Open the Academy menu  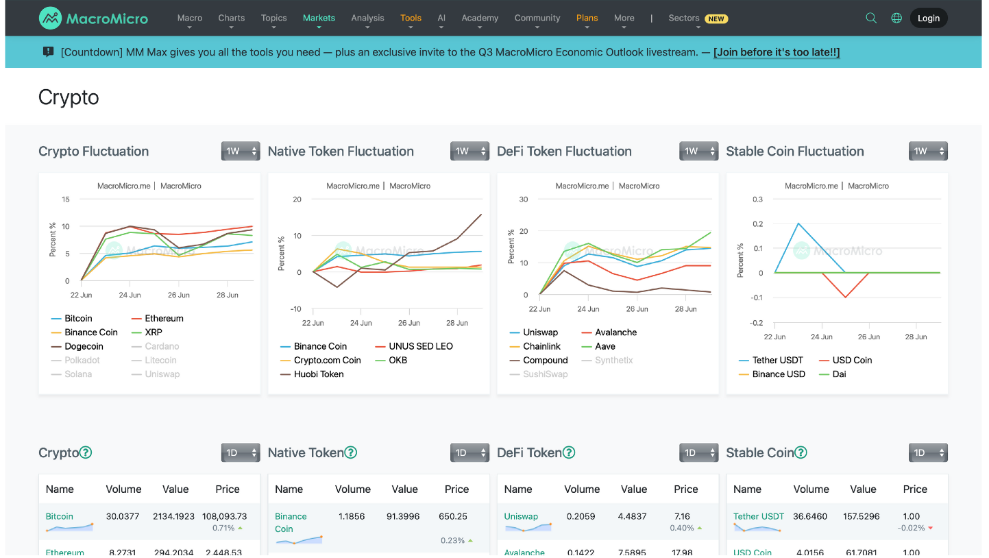click(480, 19)
